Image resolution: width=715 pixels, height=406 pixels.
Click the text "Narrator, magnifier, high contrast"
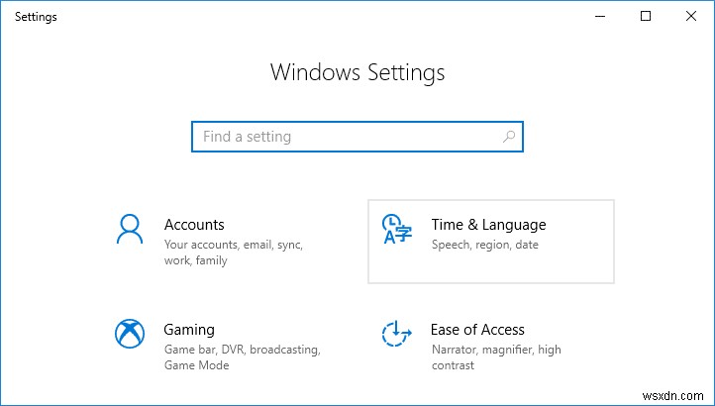point(495,350)
